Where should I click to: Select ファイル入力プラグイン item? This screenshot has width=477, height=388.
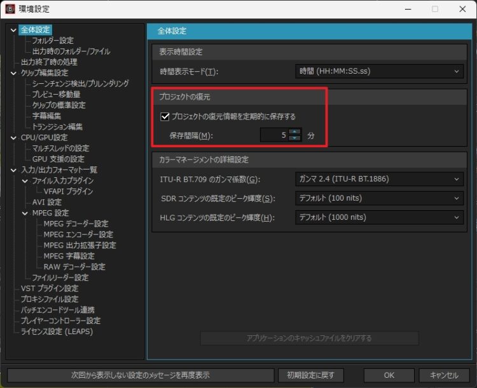(x=63, y=181)
